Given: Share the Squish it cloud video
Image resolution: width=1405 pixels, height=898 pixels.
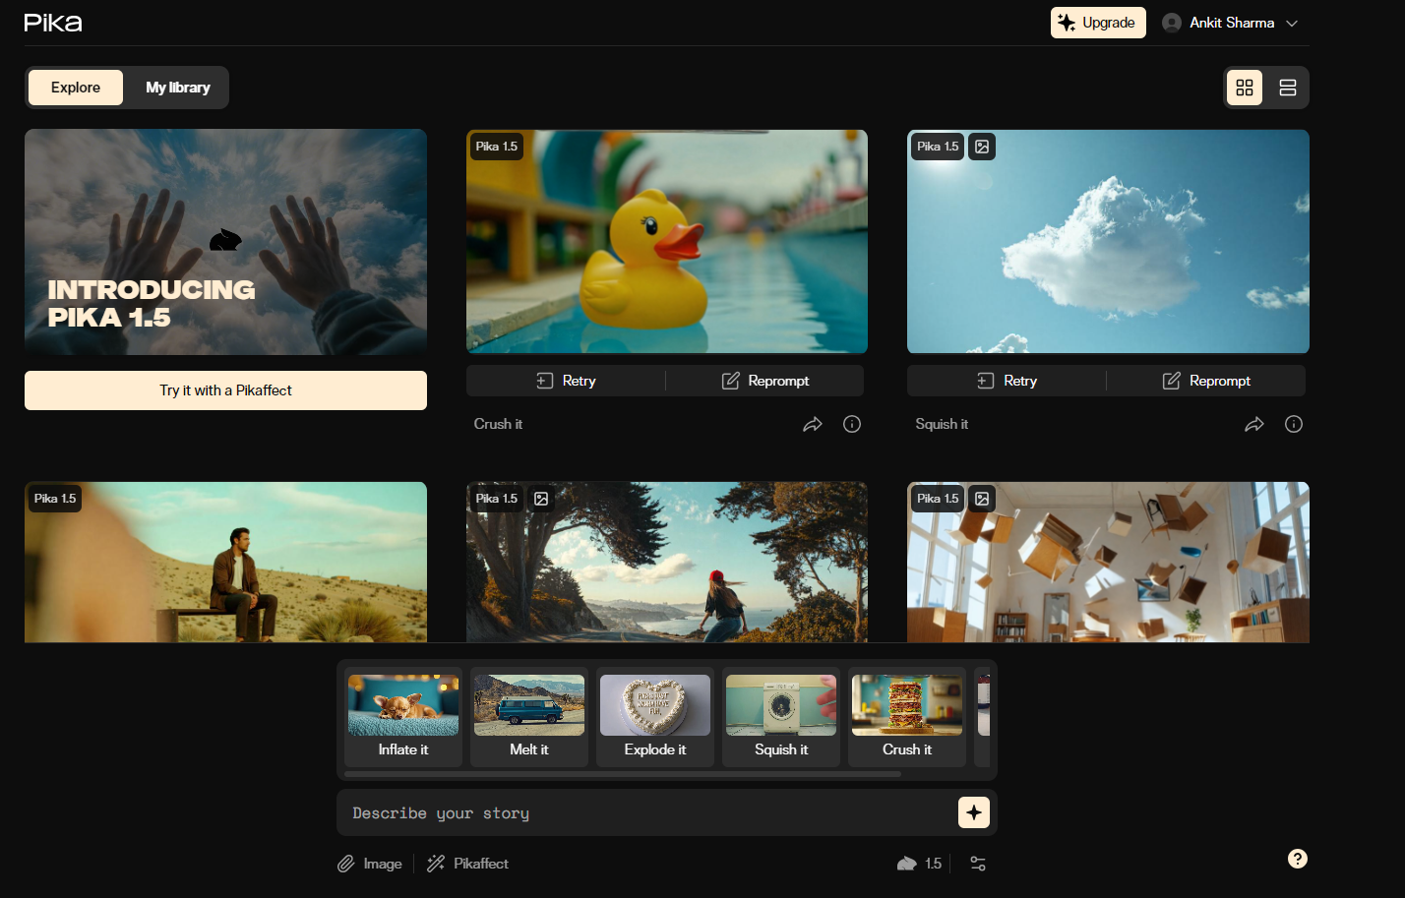Looking at the screenshot, I should click(x=1253, y=424).
